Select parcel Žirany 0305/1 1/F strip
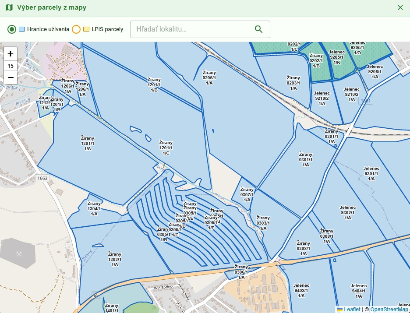The image size is (410, 313). coord(211,222)
